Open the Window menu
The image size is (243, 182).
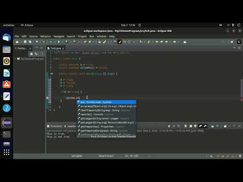(x=101, y=36)
